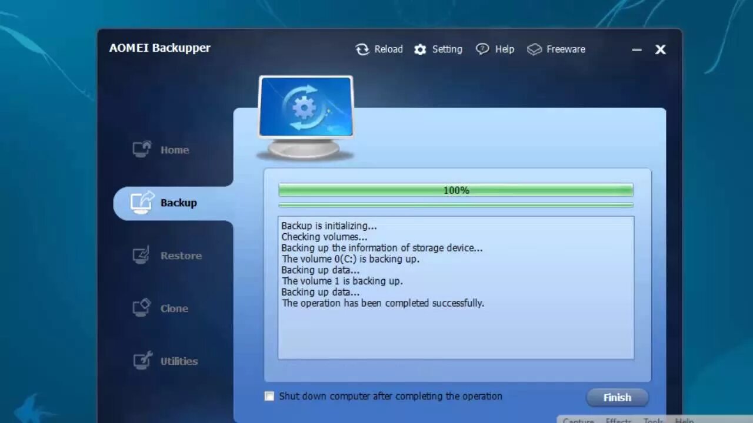Viewport: 753px width, 423px height.
Task: Select 'Checking volumes...' log line
Action: (x=324, y=237)
